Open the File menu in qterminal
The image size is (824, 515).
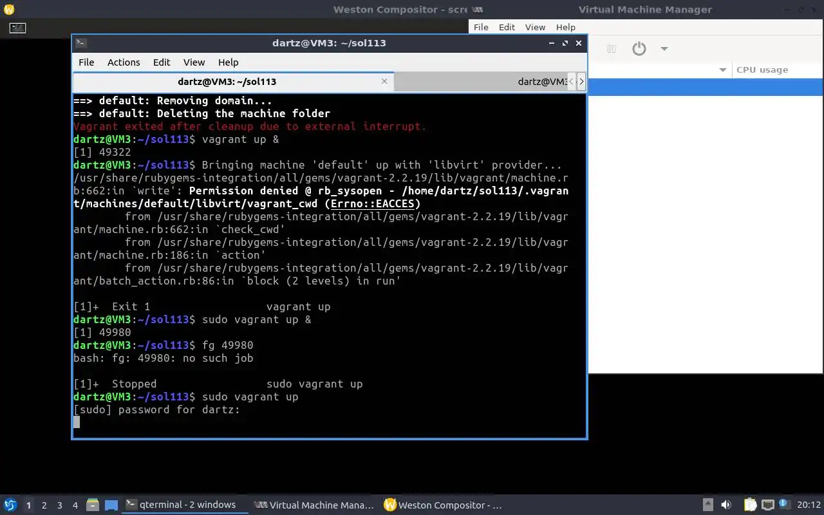(x=86, y=62)
